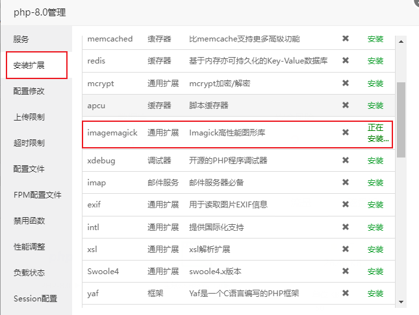Click the X status icon for yaf
The image size is (419, 315).
pos(346,293)
